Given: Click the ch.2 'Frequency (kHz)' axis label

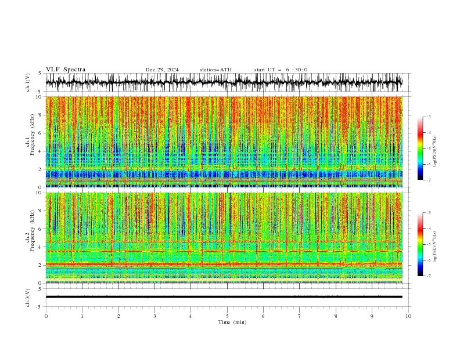Looking at the screenshot, I should (x=32, y=231).
